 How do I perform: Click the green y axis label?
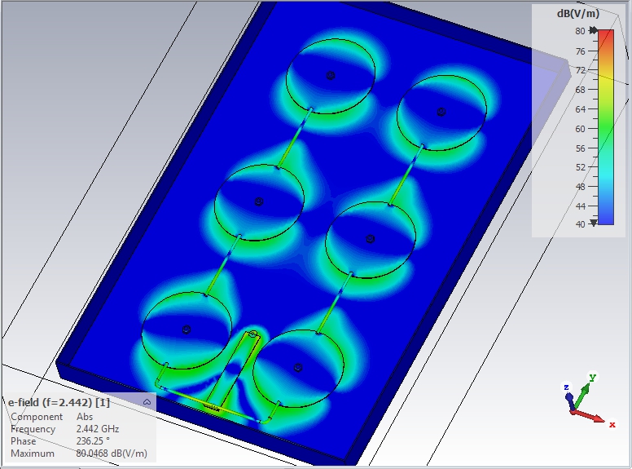[593, 378]
